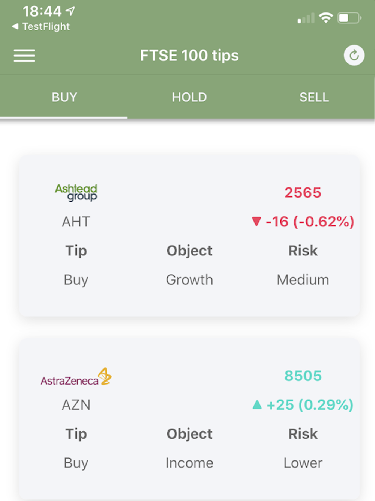
Task: Switch to the SELL tab
Action: 314,97
